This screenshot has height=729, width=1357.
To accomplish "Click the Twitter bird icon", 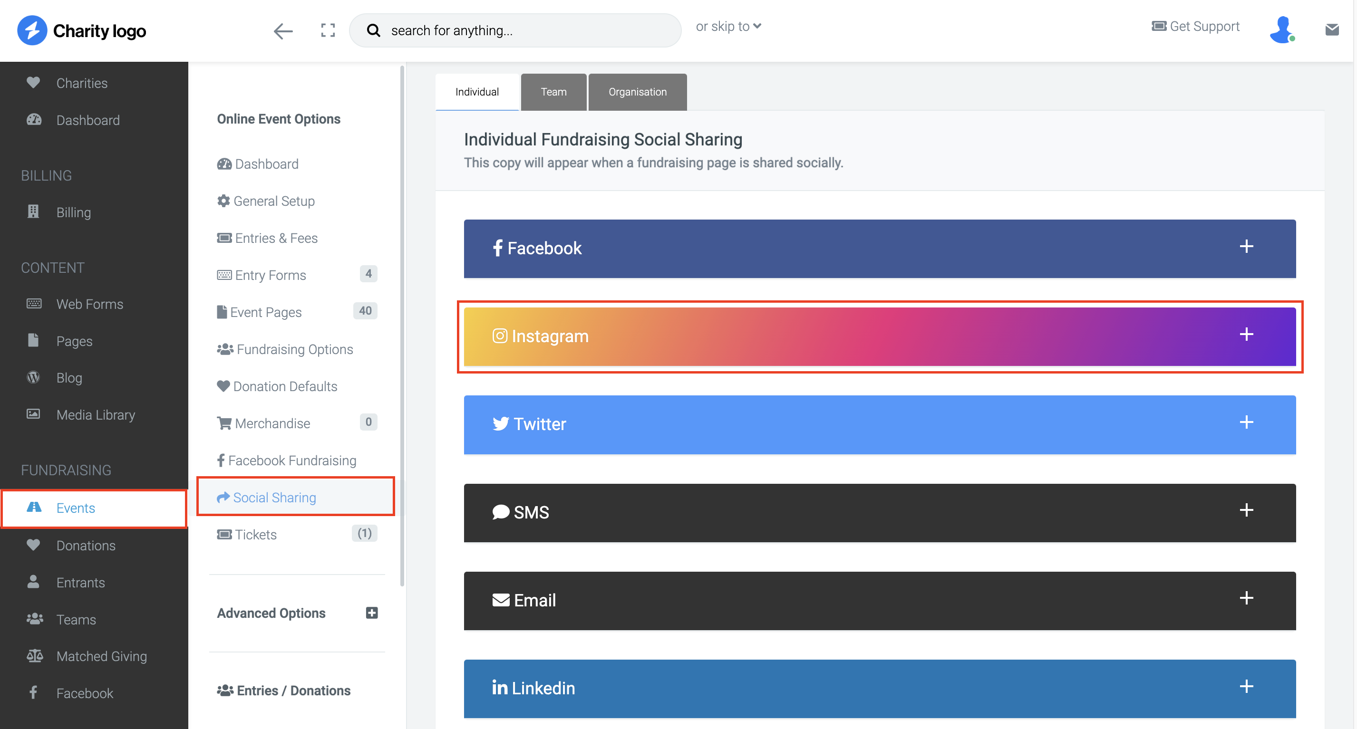I will click(x=501, y=424).
